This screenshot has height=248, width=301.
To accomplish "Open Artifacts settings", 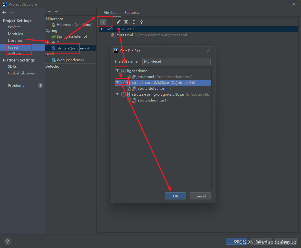I will pos(15,54).
